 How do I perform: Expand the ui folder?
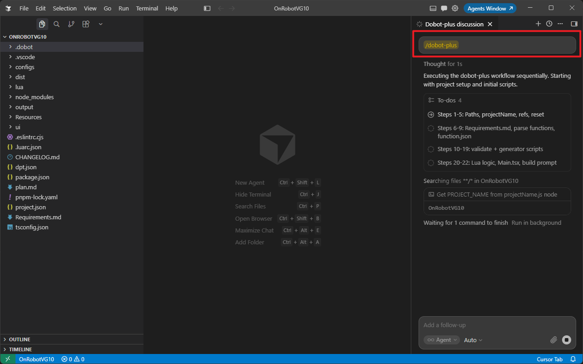pyautogui.click(x=72, y=127)
